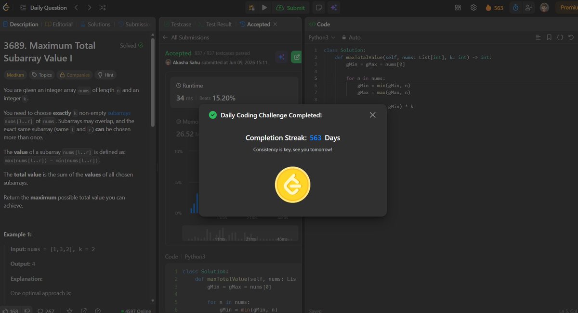Open the Python3 language dropdown
578x313 pixels.
click(322, 37)
